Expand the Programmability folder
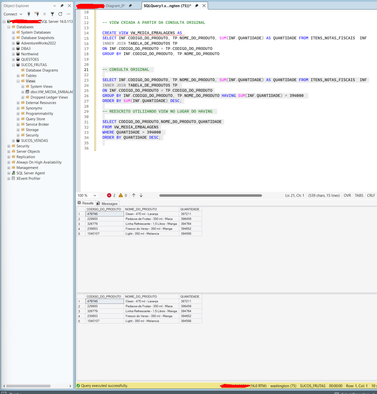This screenshot has height=394, width=377. click(18, 113)
